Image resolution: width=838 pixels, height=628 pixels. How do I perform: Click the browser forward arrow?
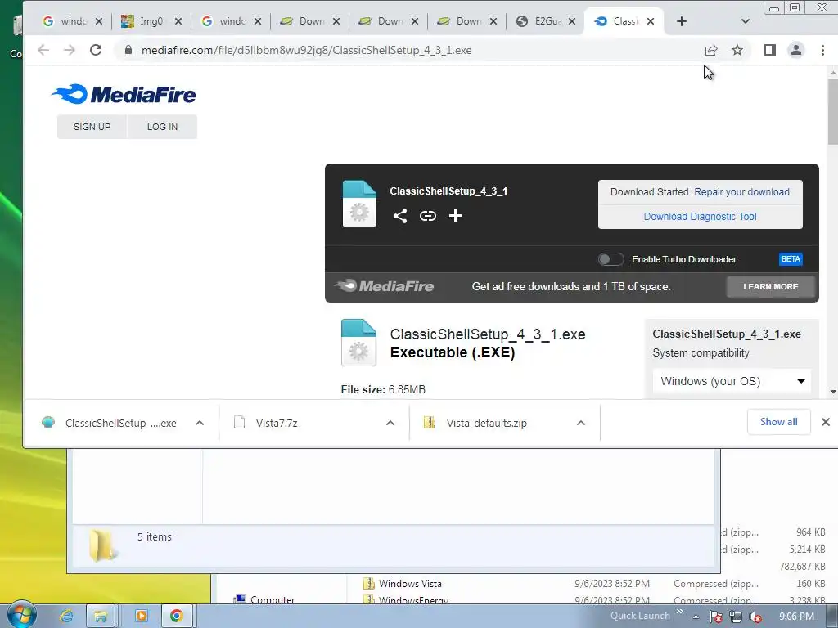tap(70, 50)
